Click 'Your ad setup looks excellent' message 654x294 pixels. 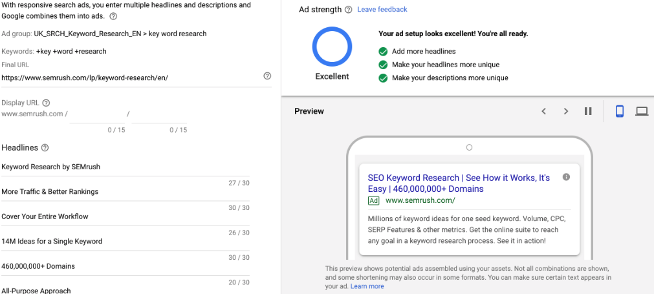[x=453, y=34]
